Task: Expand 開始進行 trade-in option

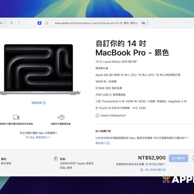Action: point(102,143)
